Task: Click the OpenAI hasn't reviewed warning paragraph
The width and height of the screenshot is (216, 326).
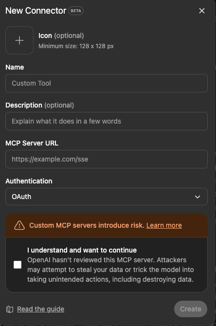Action: click(110, 270)
